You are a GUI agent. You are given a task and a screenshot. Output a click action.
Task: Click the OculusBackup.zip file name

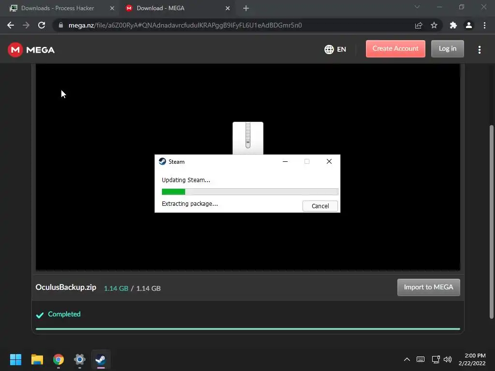[66, 287]
